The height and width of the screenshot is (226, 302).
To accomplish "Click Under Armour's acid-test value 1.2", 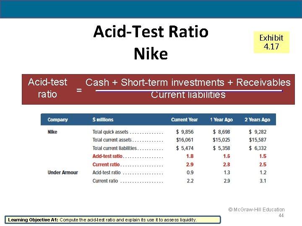I will point(263,172).
